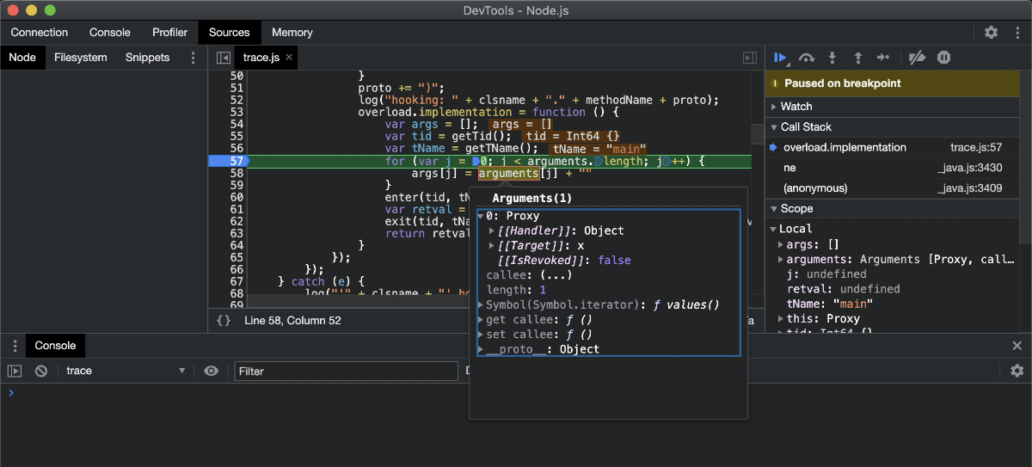Open DevTools more options menu
This screenshot has height=467, width=1032.
tap(1016, 33)
